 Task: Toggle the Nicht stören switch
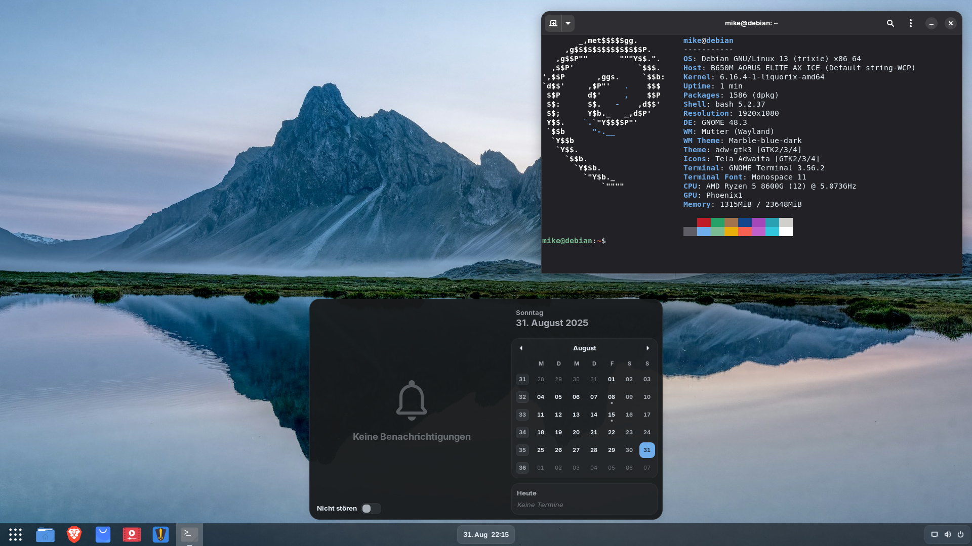pyautogui.click(x=371, y=509)
